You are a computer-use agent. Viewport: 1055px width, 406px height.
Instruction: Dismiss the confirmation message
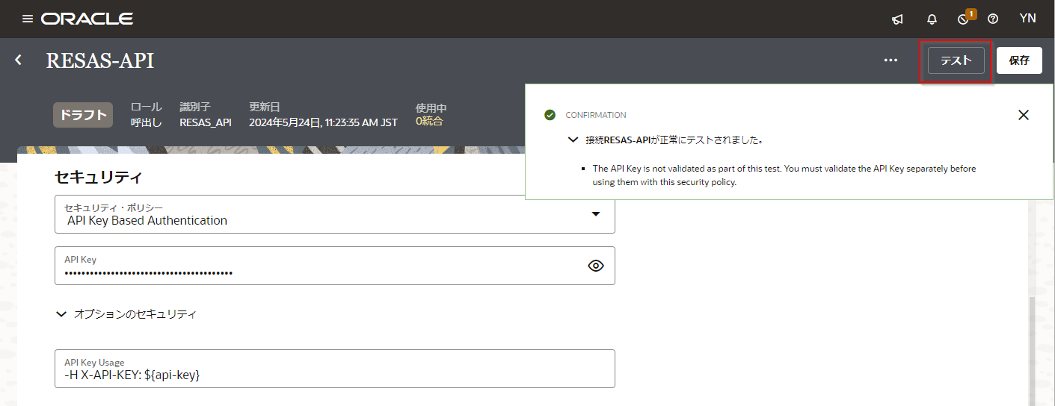tap(1024, 115)
